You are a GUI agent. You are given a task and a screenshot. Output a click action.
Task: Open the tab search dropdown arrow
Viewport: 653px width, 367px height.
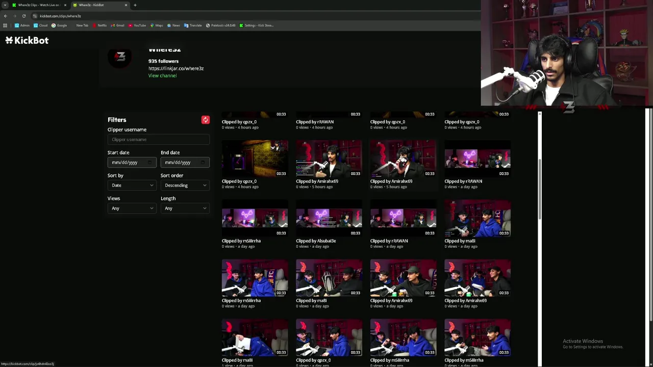pyautogui.click(x=5, y=5)
